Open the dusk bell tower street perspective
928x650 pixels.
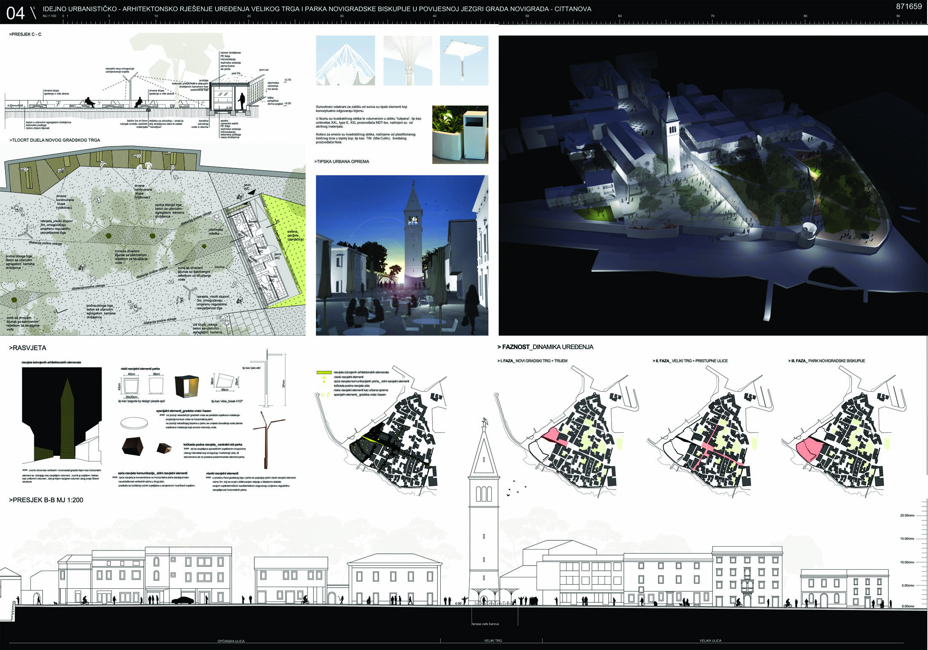coord(402,255)
